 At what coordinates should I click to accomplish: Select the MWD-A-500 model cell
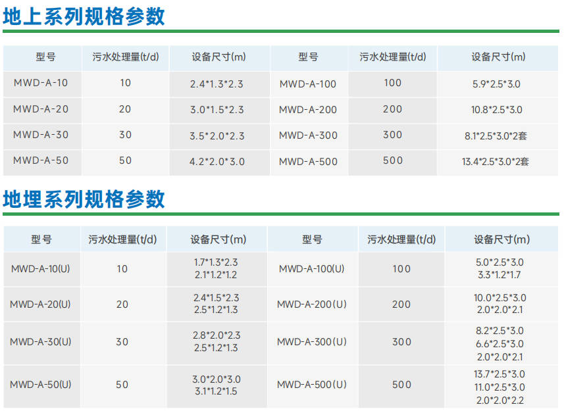(x=308, y=162)
